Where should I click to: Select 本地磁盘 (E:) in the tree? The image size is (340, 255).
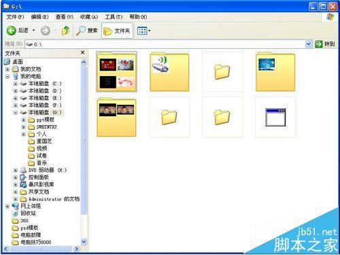pyautogui.click(x=45, y=98)
